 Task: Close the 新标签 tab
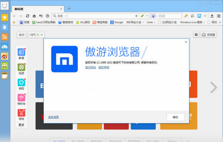[x=61, y=9]
